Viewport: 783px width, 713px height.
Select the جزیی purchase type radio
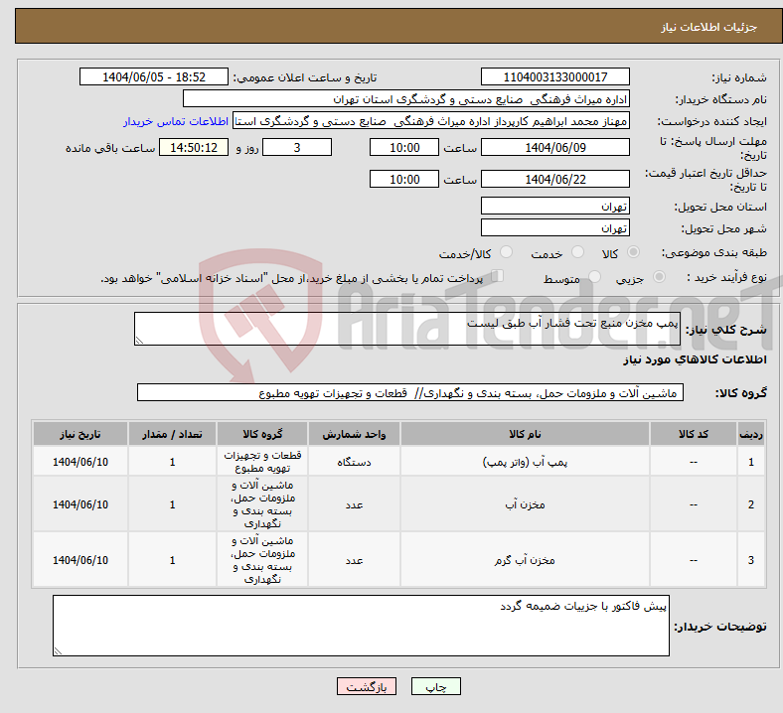coord(659,277)
